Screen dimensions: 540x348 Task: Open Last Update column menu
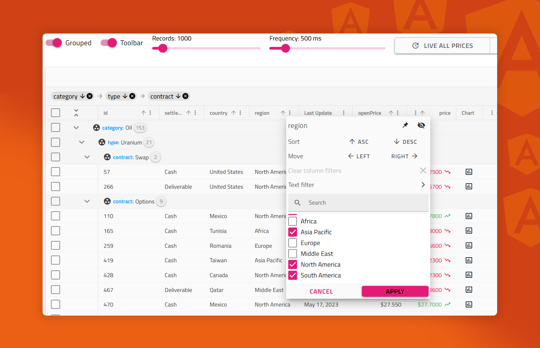tap(344, 113)
